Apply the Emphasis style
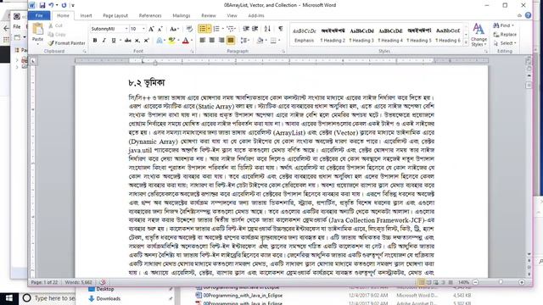543x305 pixels. [304, 35]
